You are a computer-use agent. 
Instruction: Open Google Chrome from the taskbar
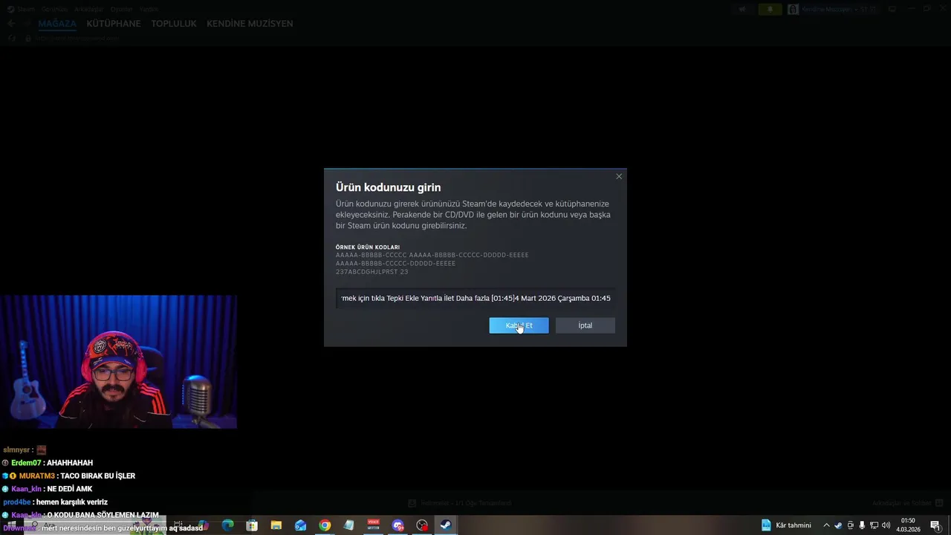[x=325, y=525]
